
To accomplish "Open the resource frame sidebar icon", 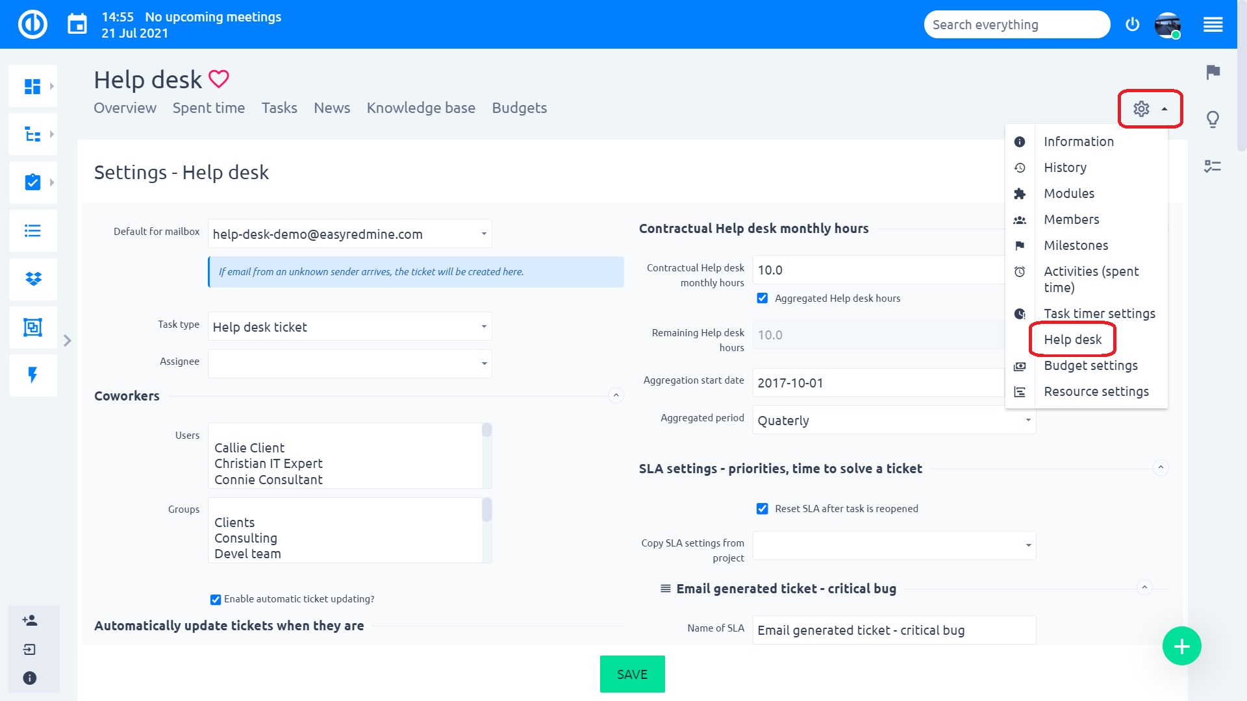I will (32, 327).
